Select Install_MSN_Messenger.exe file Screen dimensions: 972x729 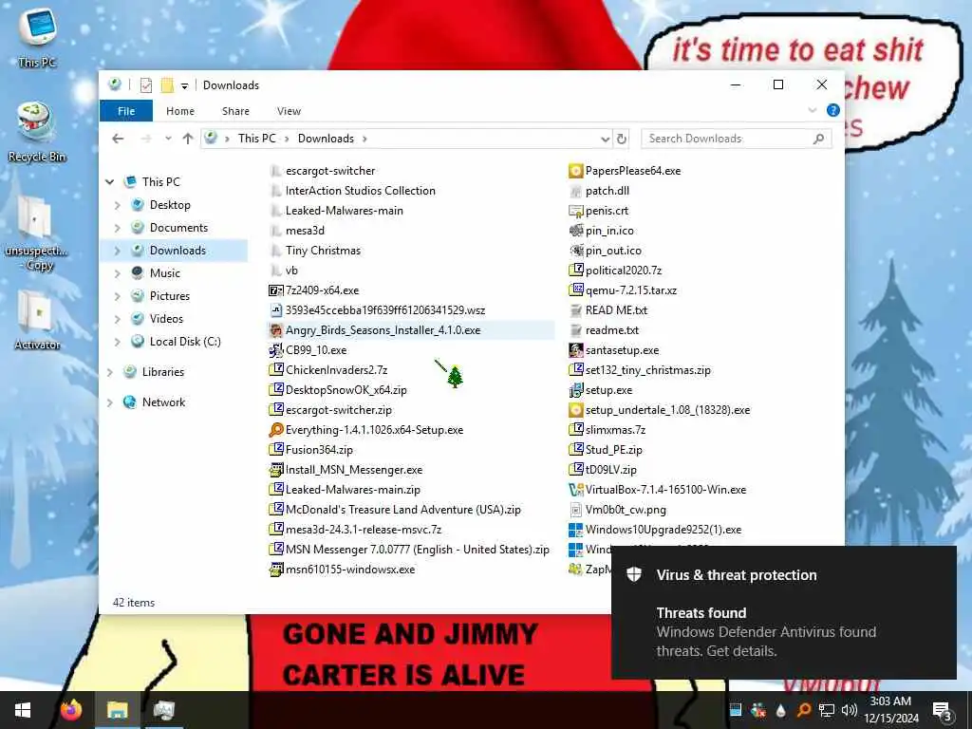[x=346, y=470]
